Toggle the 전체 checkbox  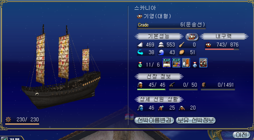pyautogui.click(x=4, y=139)
